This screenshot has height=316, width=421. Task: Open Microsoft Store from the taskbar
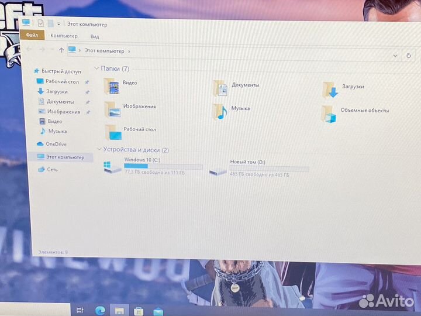pyautogui.click(x=139, y=311)
